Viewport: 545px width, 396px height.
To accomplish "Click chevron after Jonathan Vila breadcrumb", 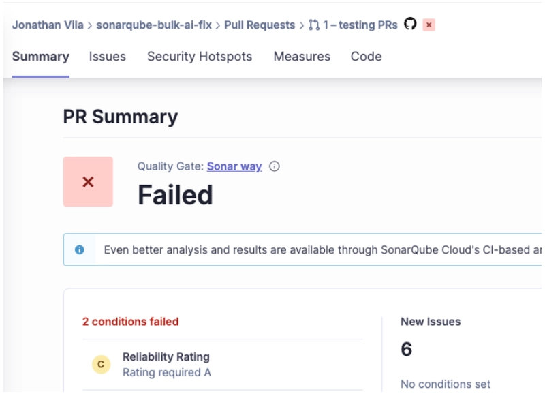I will pyautogui.click(x=90, y=25).
